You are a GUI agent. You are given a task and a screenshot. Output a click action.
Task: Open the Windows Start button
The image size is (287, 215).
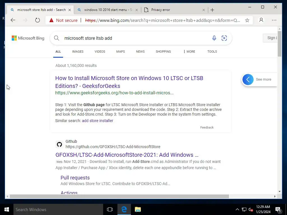pos(7,209)
